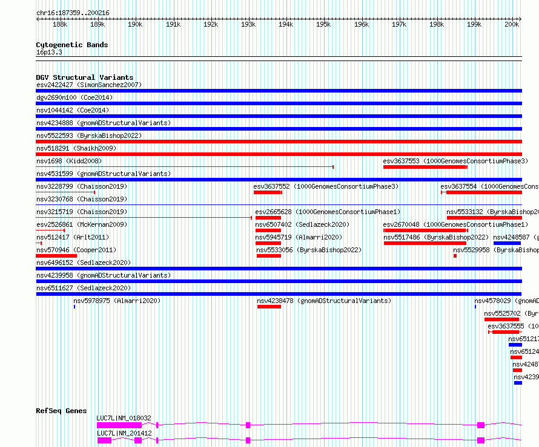Open nsv1044142 (Coe2014) variant label
This screenshot has width=539, height=447.
73,110
